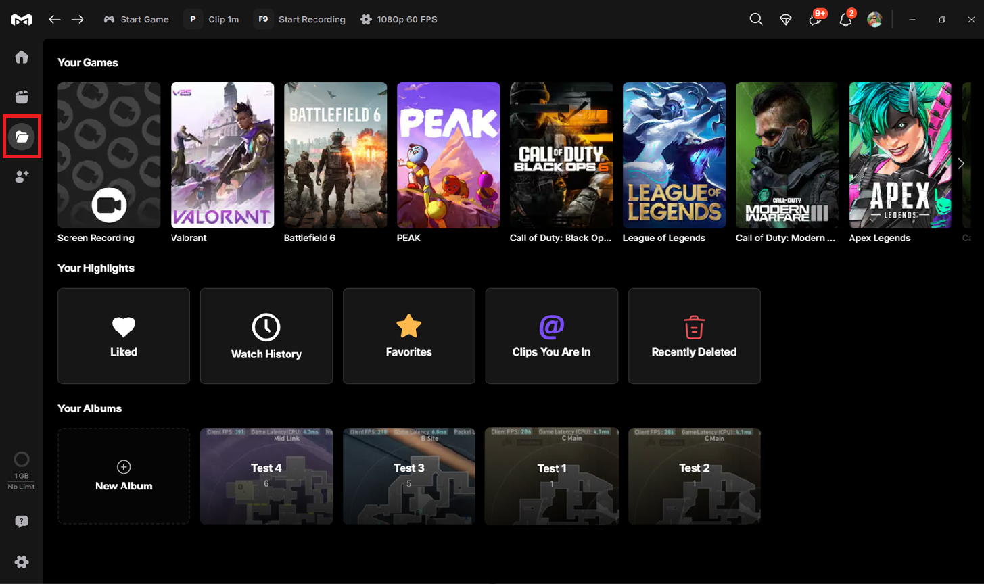The height and width of the screenshot is (584, 984).
Task: Open the activity icon with 9+ badge
Action: (816, 19)
